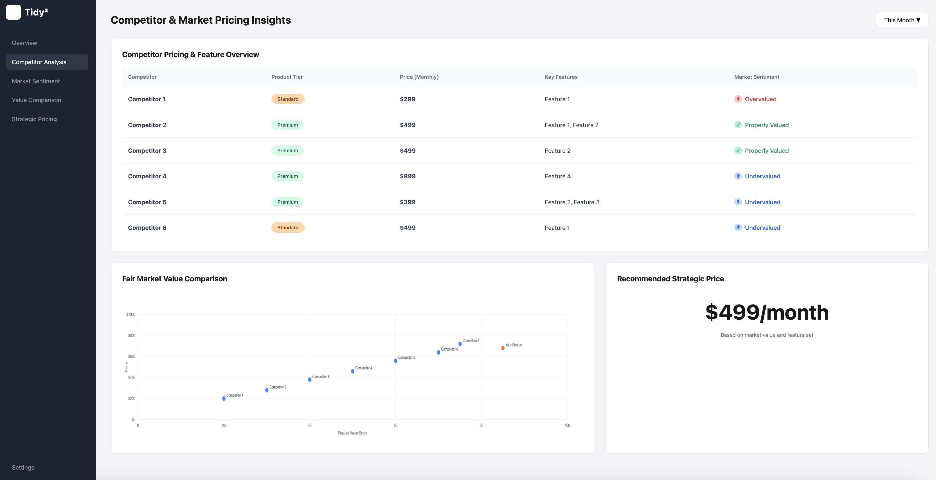Select Market Sentiment in the sidebar
The width and height of the screenshot is (936, 480).
36,81
